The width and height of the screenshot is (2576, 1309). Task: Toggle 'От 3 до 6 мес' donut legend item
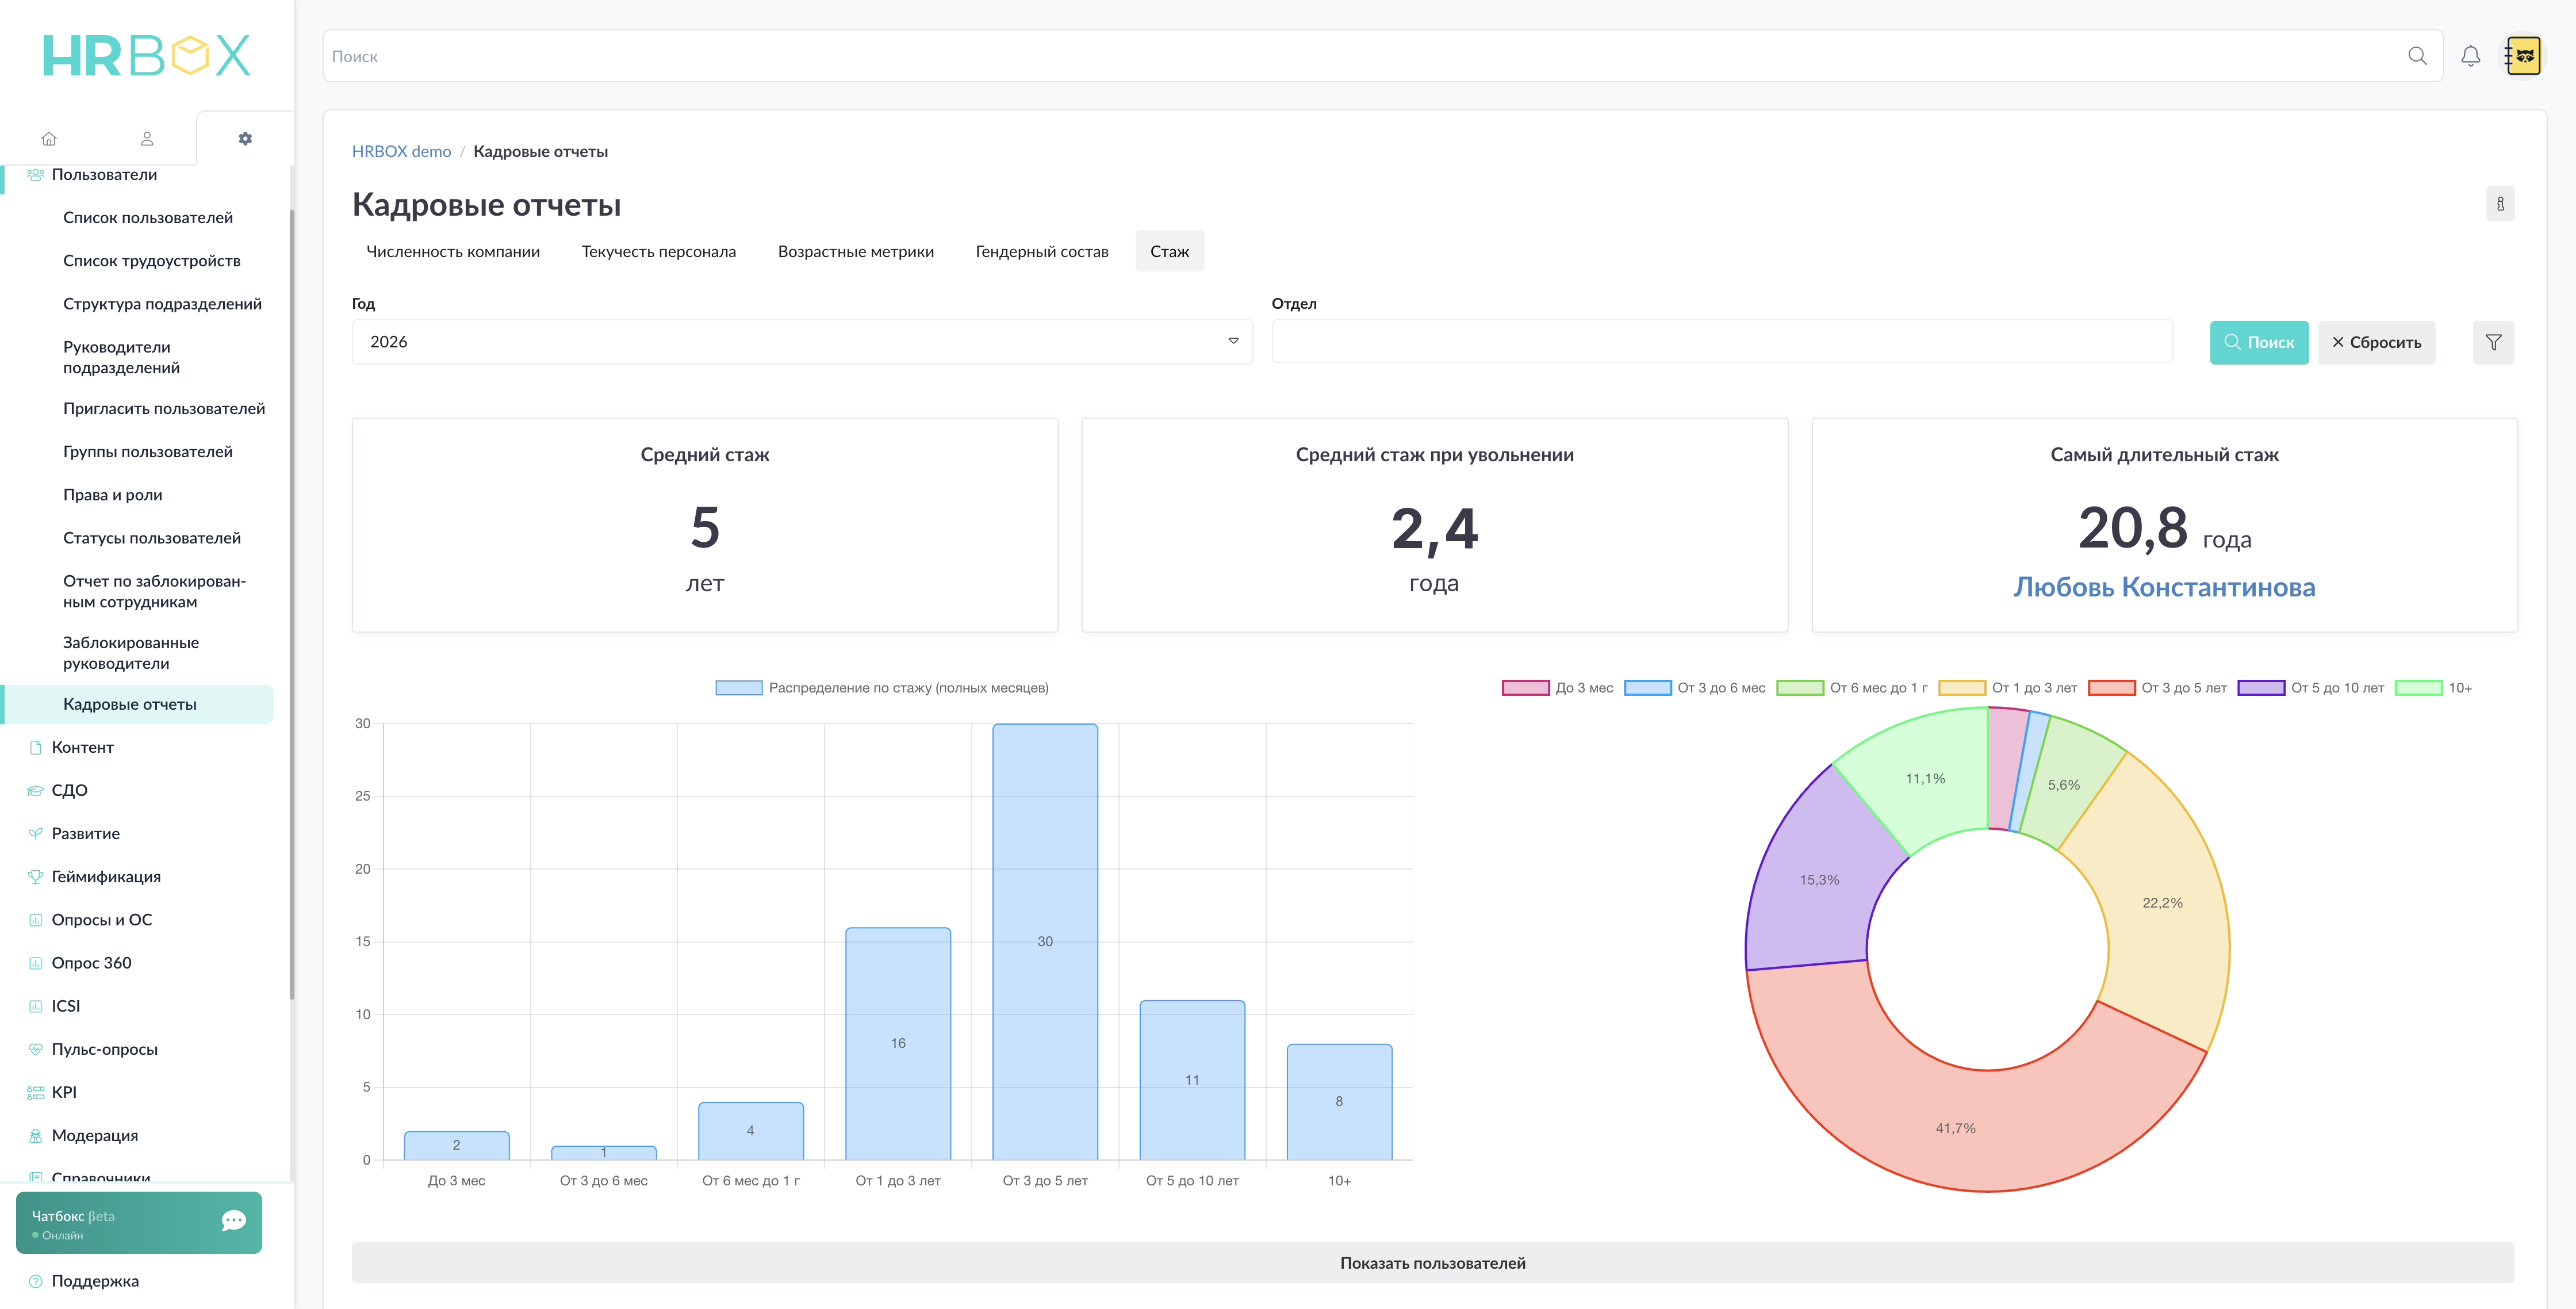click(1695, 688)
